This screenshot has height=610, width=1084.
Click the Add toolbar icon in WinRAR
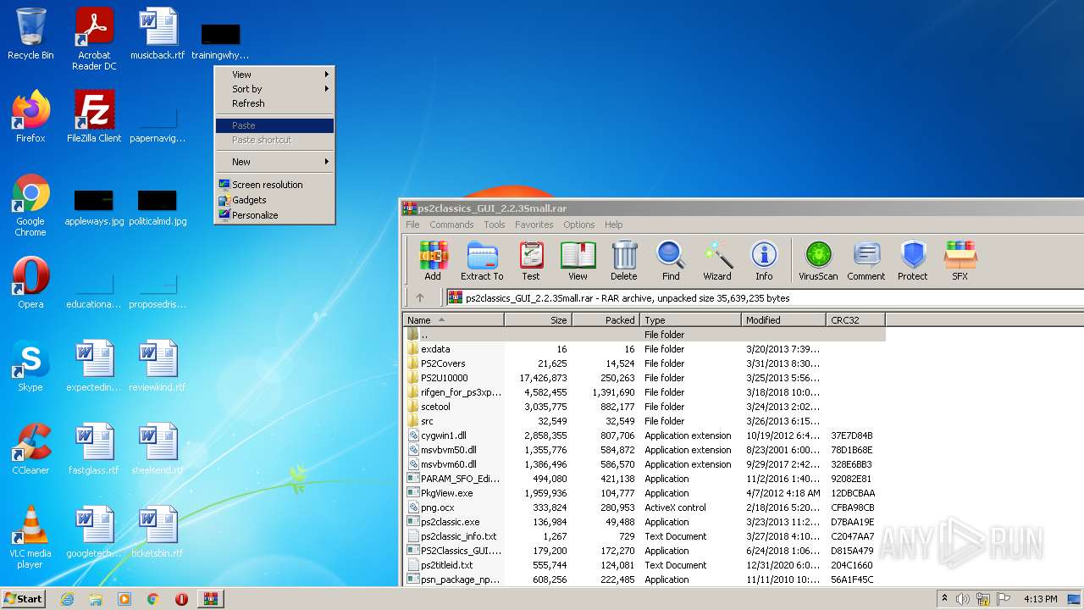tap(433, 261)
